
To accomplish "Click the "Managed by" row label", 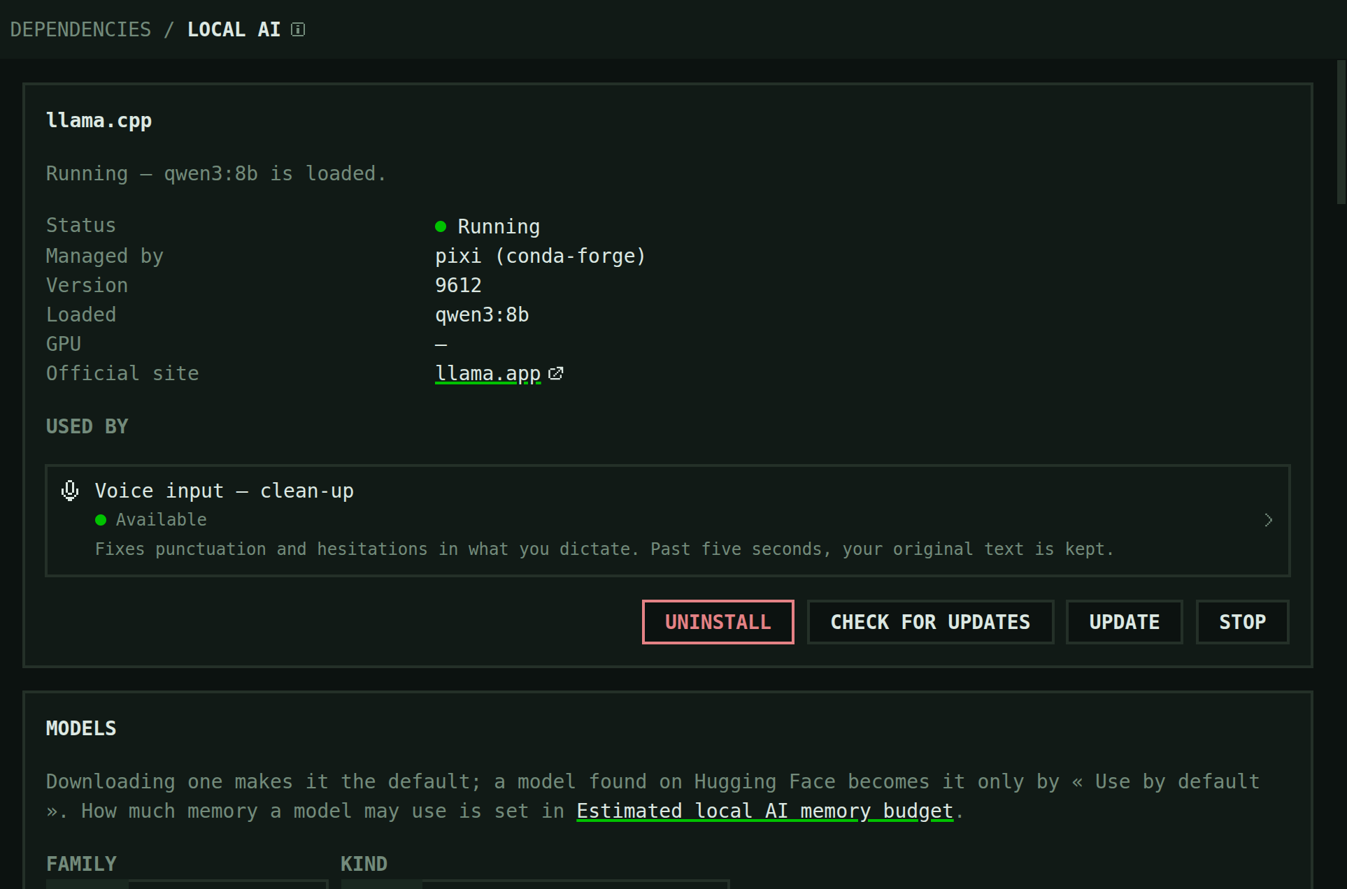I will click(x=104, y=256).
